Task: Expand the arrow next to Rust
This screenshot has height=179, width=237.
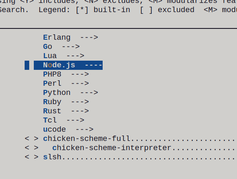Action: (x=80, y=111)
